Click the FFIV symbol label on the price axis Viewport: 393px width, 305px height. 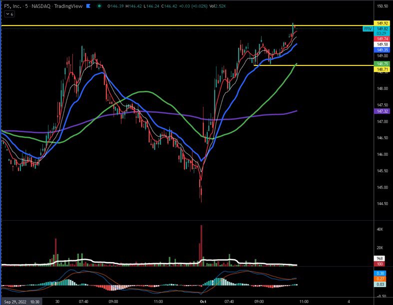coord(368,29)
